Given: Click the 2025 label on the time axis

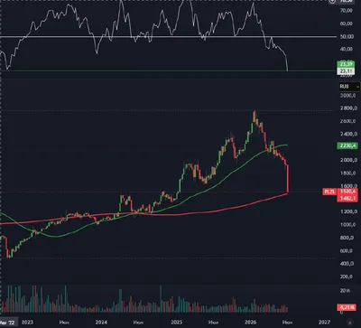Looking at the screenshot, I should [177, 322].
